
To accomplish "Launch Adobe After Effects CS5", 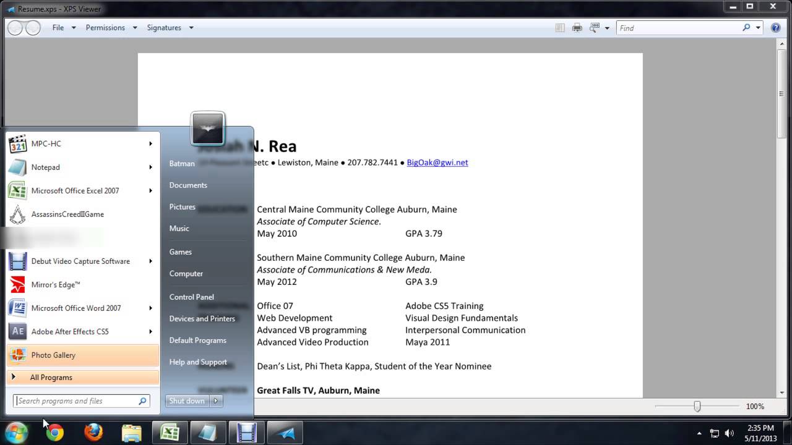I will (x=82, y=331).
